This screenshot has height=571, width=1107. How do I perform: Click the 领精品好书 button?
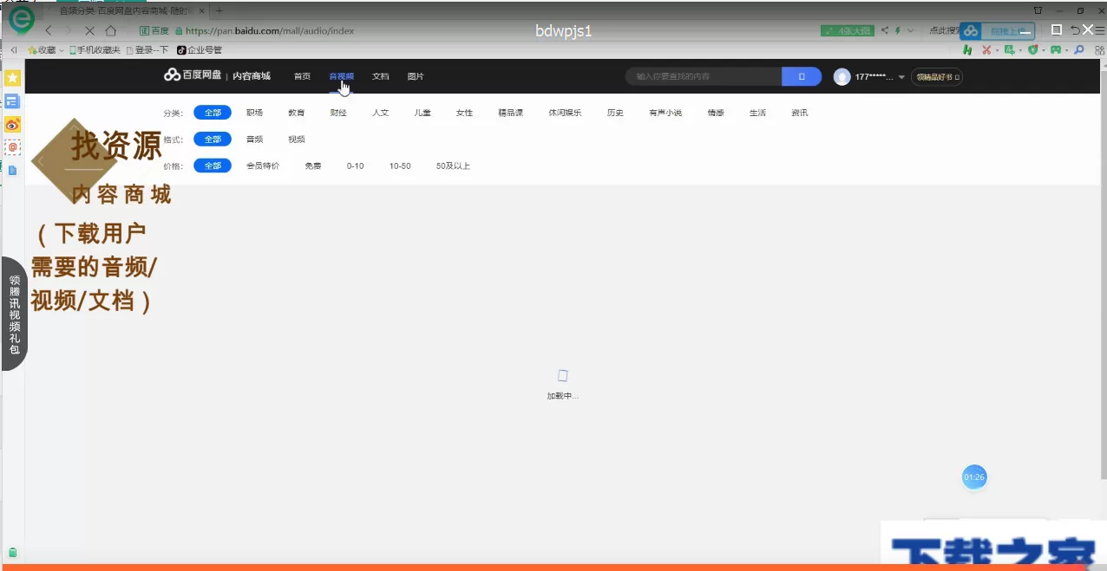click(x=937, y=76)
